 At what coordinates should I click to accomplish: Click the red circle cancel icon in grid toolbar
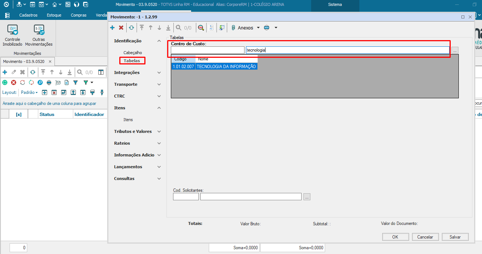coord(14,82)
